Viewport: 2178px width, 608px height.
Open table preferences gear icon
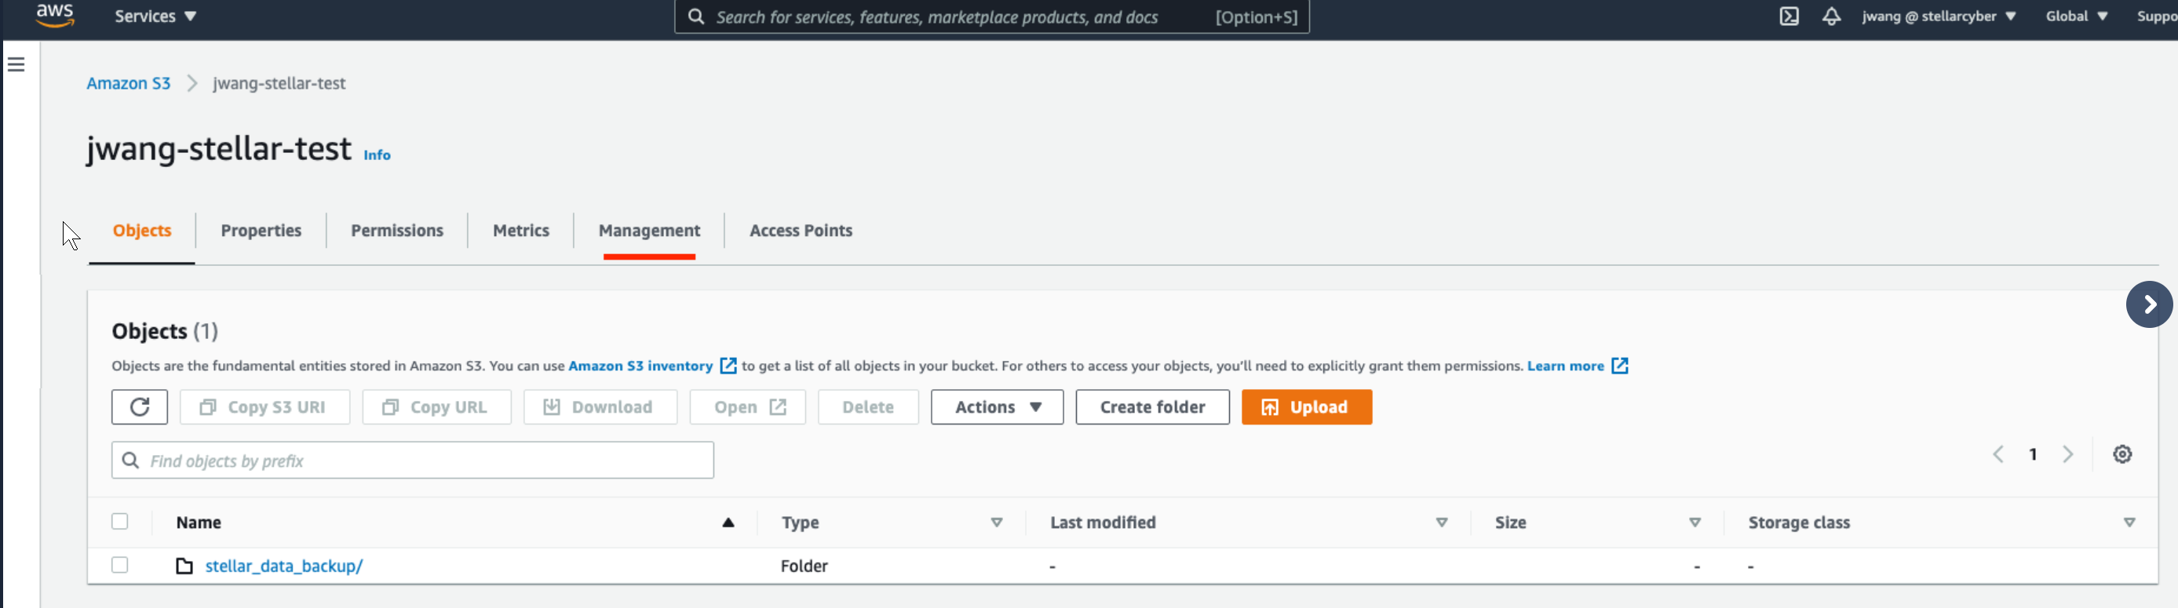point(2121,454)
